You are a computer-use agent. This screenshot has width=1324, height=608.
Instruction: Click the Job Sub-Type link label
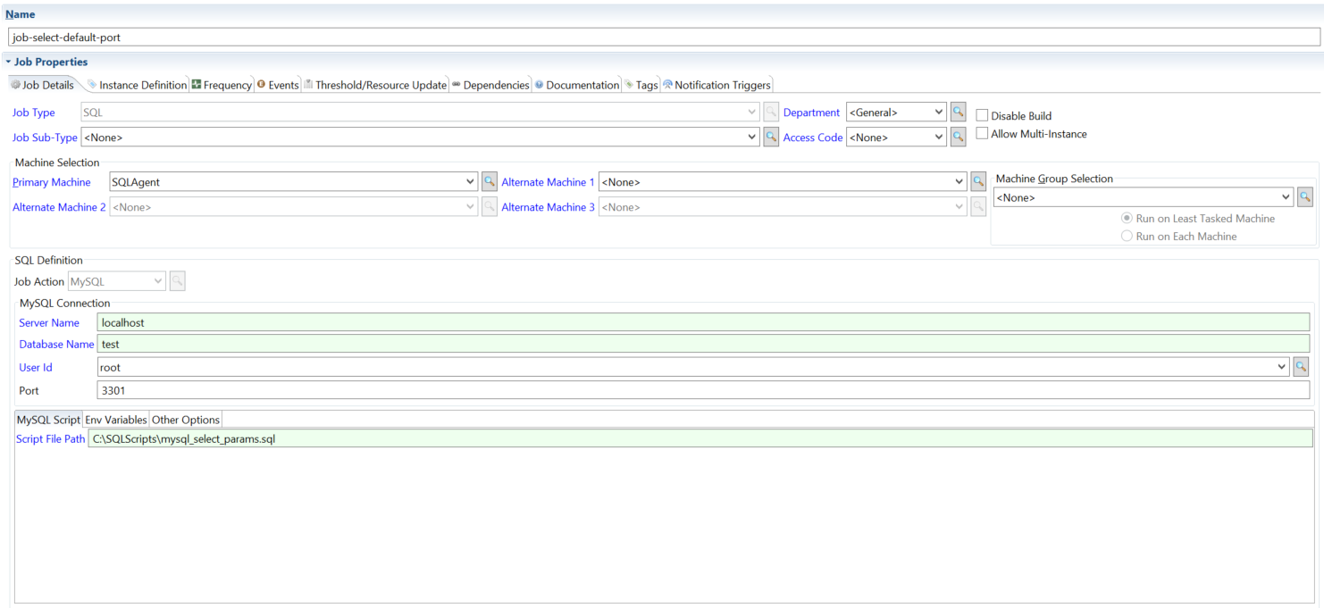tap(45, 137)
